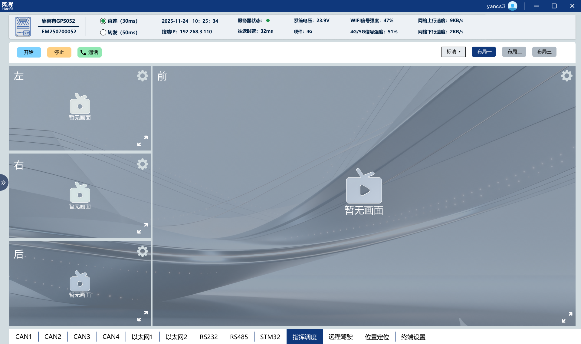Click the terminal device icon
Image resolution: width=581 pixels, height=344 pixels.
23,27
